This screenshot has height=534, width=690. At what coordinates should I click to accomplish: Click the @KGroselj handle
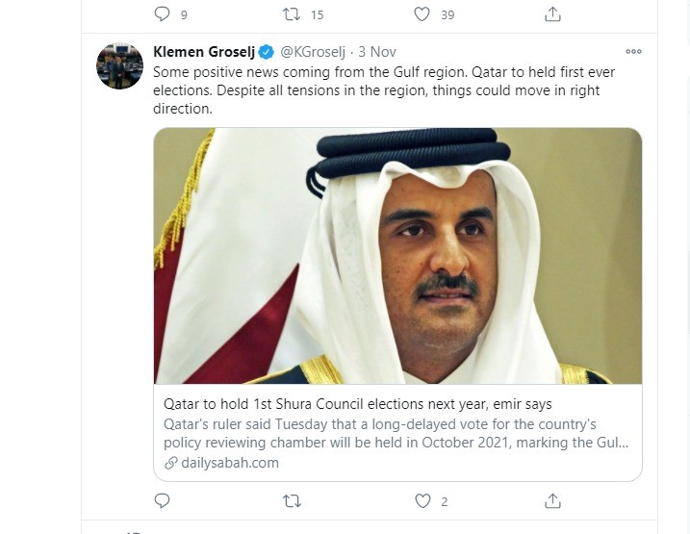point(314,52)
